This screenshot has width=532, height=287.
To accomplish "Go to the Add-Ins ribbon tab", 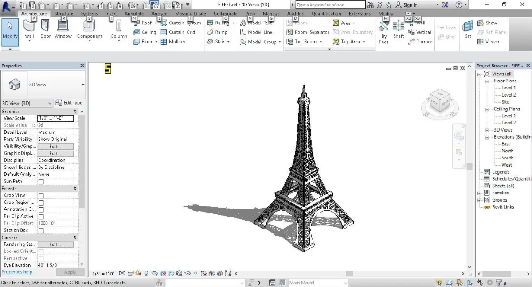I will [296, 14].
